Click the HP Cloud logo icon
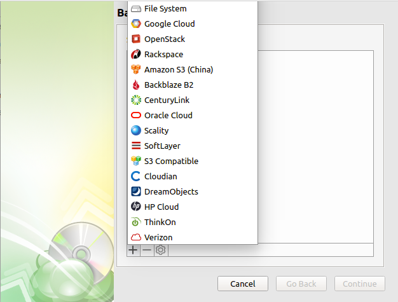This screenshot has width=398, height=302. 135,207
